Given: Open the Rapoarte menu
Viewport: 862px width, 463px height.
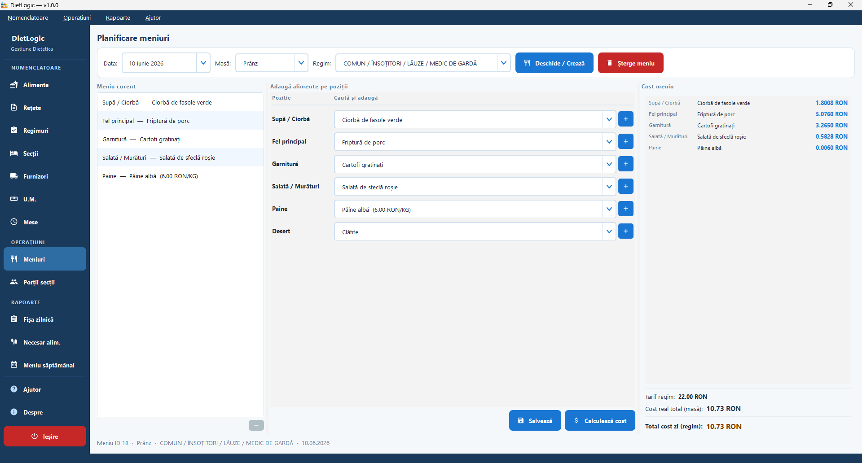Looking at the screenshot, I should (x=118, y=18).
